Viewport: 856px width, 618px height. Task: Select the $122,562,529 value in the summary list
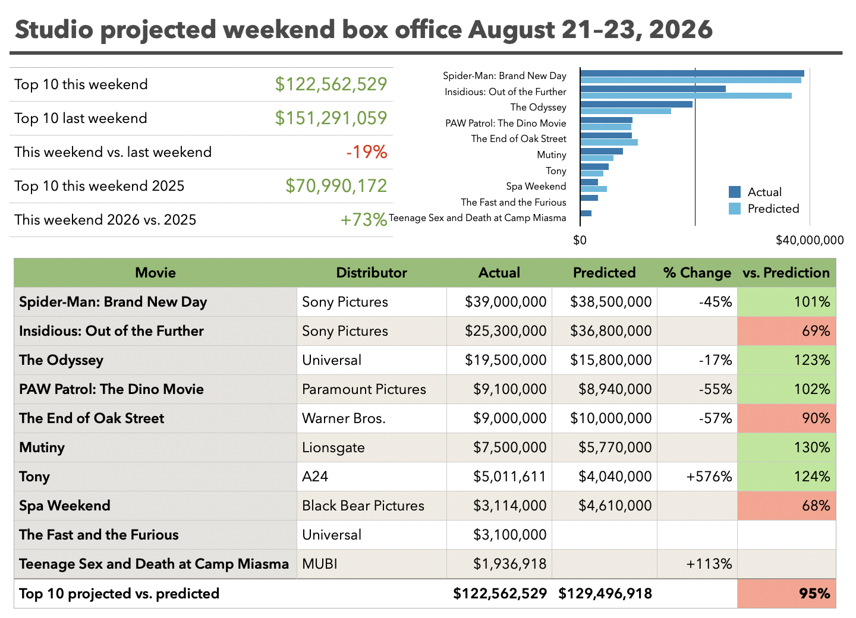point(331,84)
